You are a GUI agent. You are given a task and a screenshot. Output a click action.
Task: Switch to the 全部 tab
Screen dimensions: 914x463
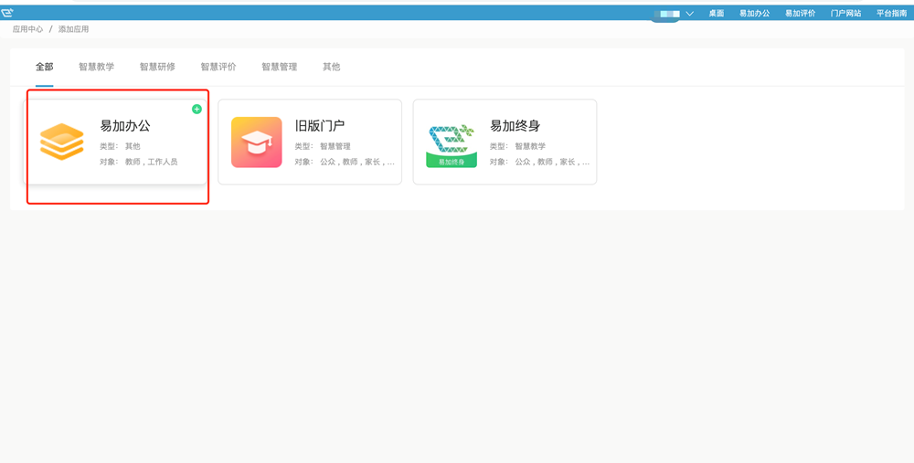tap(44, 67)
